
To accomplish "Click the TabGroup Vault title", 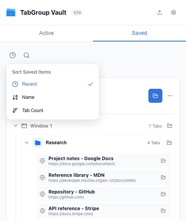I will tap(43, 12).
